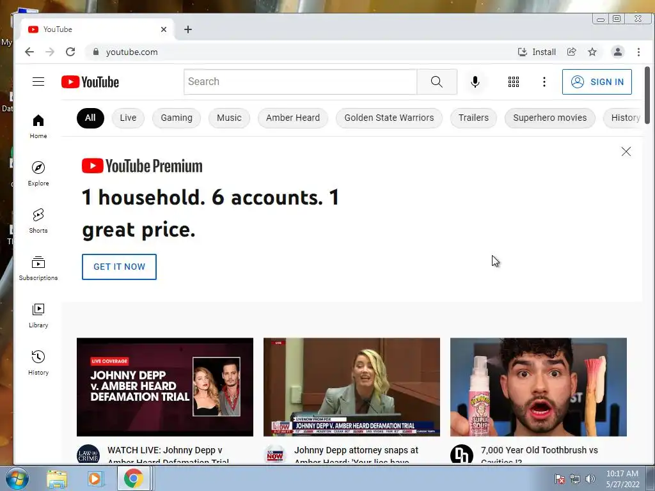Click GET IT NOW button

pos(119,267)
